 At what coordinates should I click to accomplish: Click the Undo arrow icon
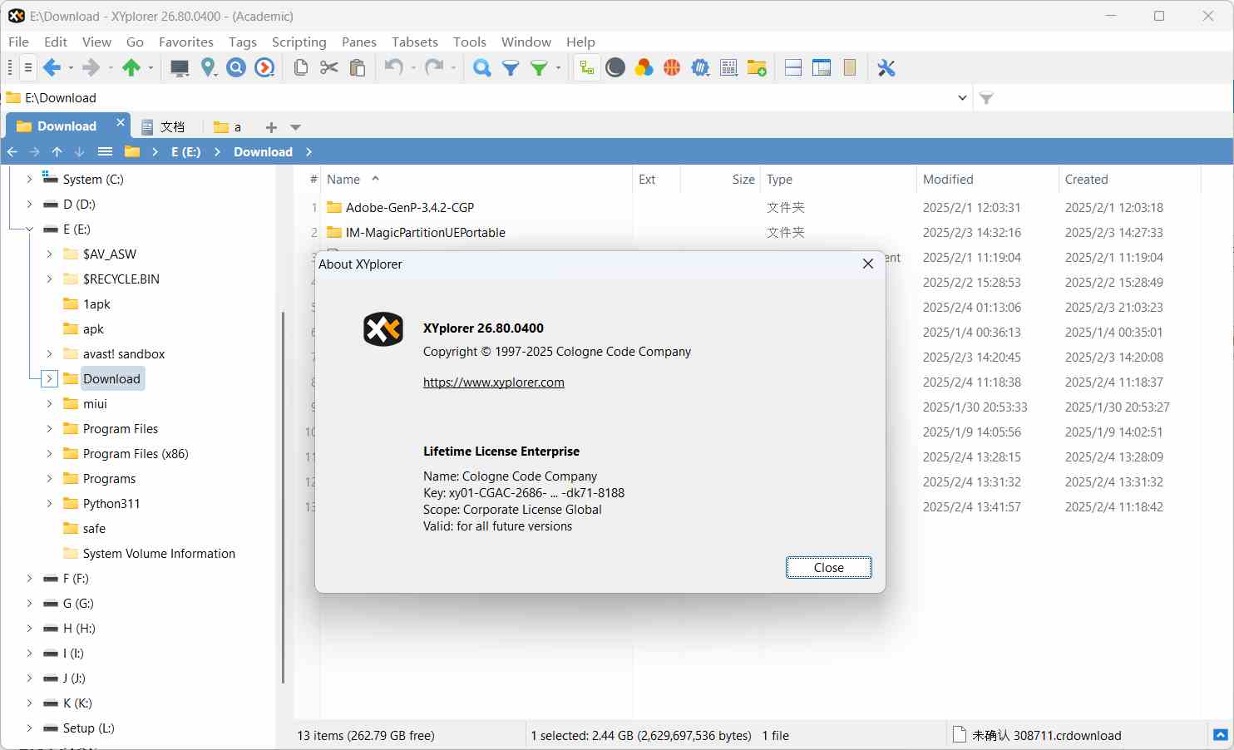394,68
